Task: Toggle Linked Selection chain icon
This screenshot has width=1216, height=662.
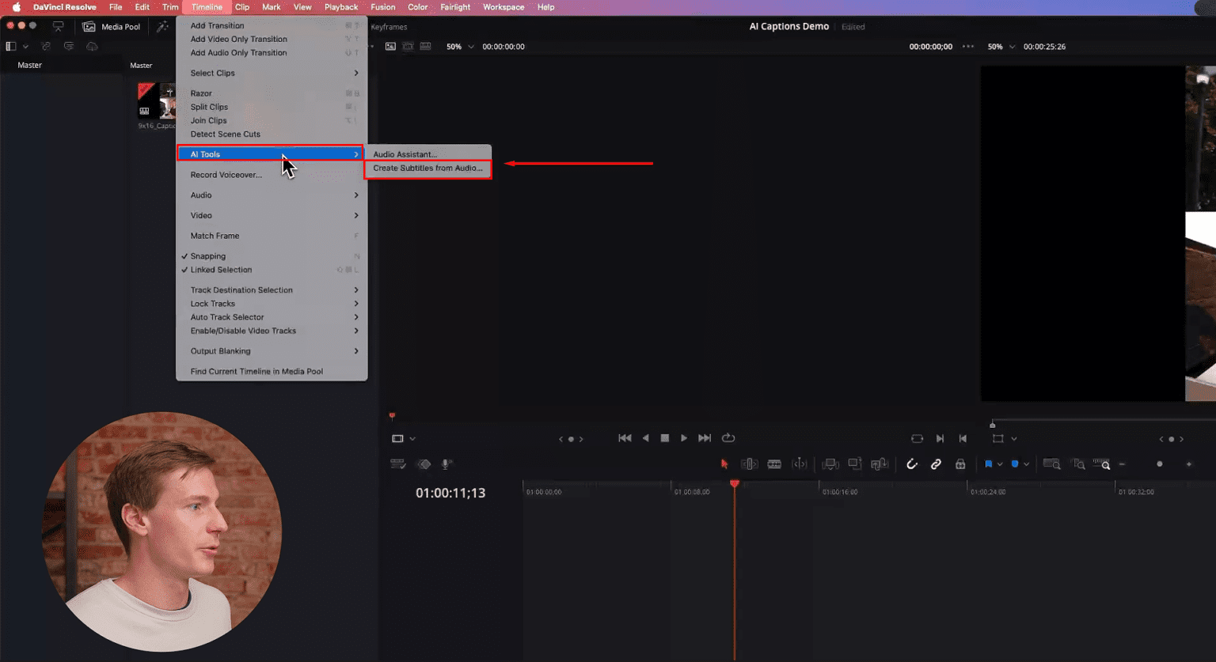Action: pos(936,464)
